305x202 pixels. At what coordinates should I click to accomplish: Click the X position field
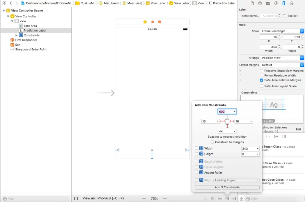(x=269, y=37)
